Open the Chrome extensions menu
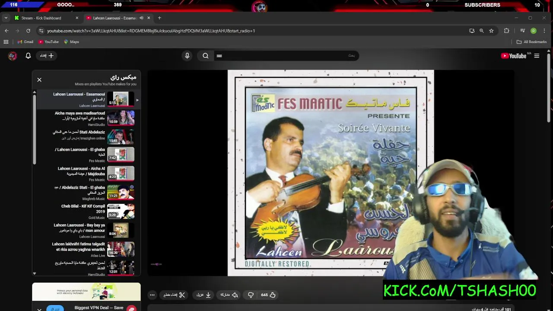Screen dimensions: 553x311 coord(506,31)
